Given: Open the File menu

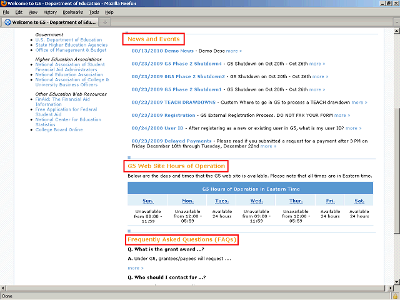Looking at the screenshot, I should pyautogui.click(x=6, y=12).
